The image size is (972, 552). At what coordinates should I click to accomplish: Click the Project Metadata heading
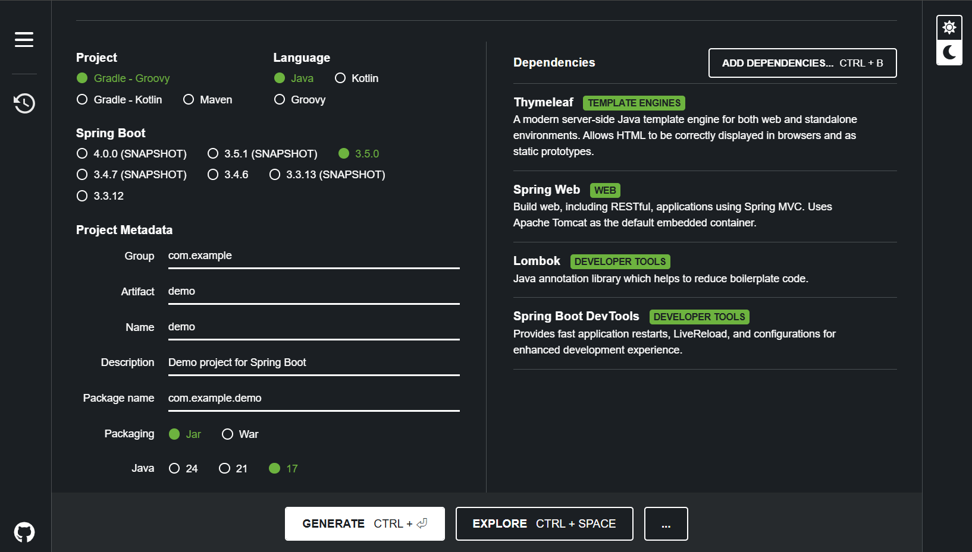(x=124, y=230)
